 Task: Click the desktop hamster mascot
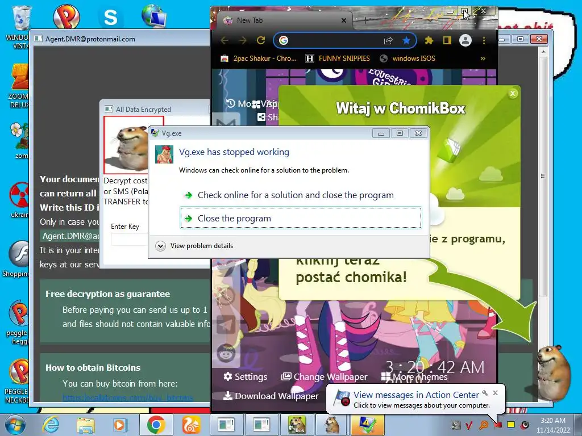click(x=554, y=372)
